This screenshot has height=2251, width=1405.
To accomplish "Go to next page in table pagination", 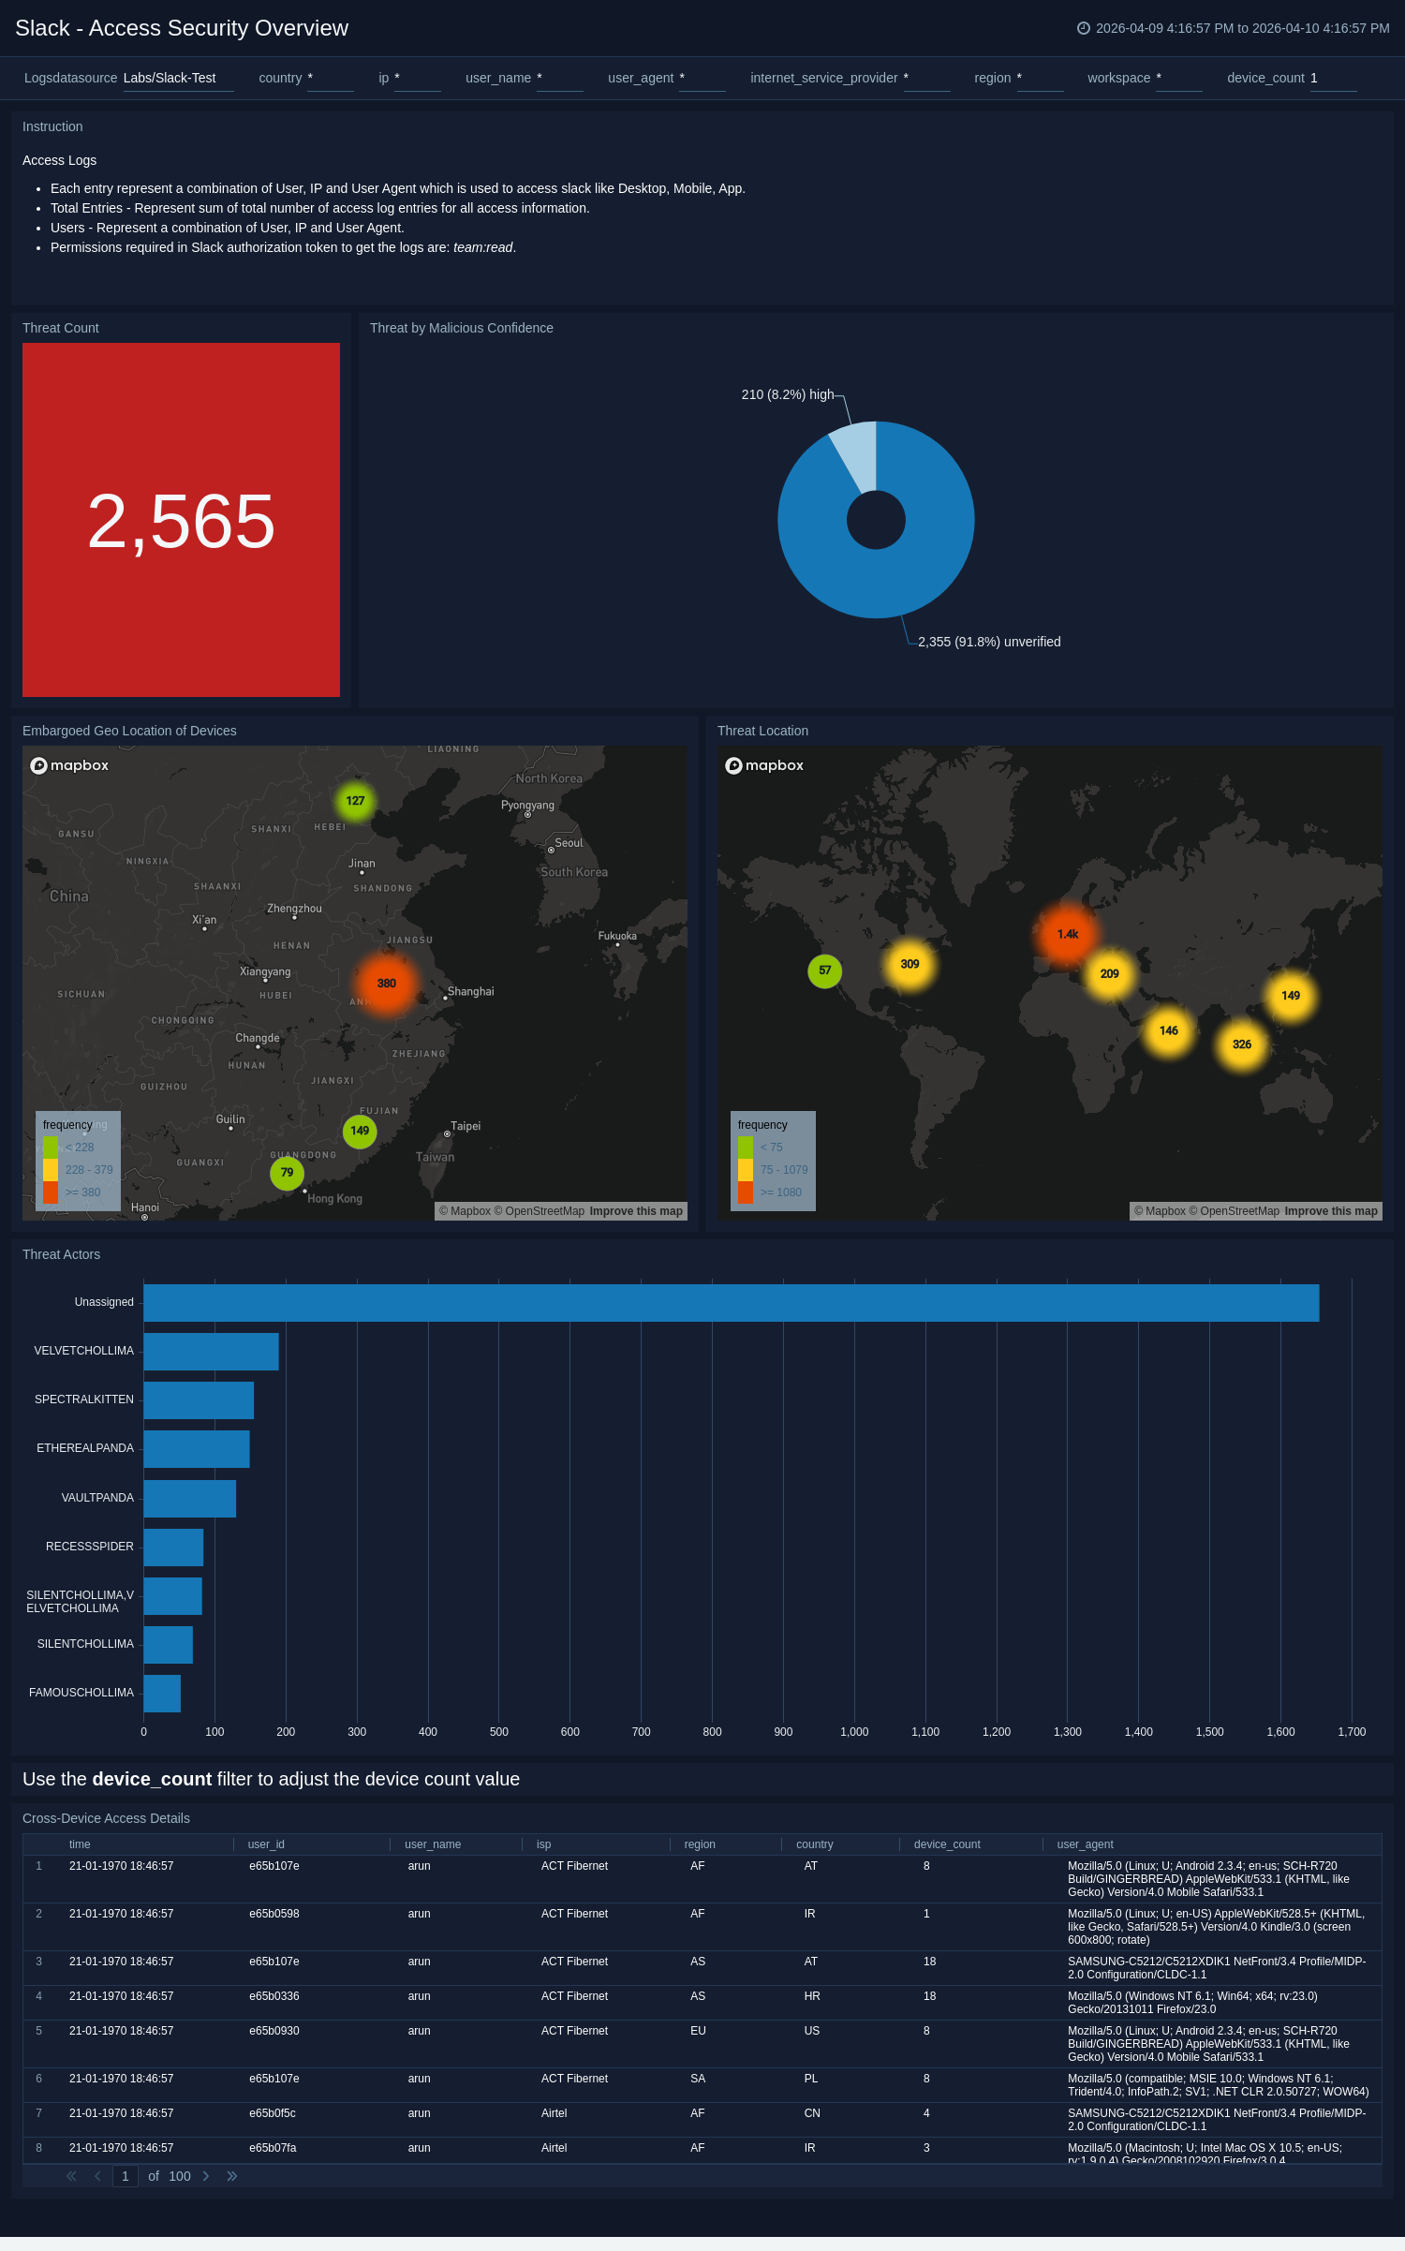I will pyautogui.click(x=206, y=2176).
